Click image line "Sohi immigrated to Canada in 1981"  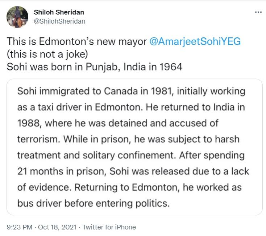pos(132,91)
